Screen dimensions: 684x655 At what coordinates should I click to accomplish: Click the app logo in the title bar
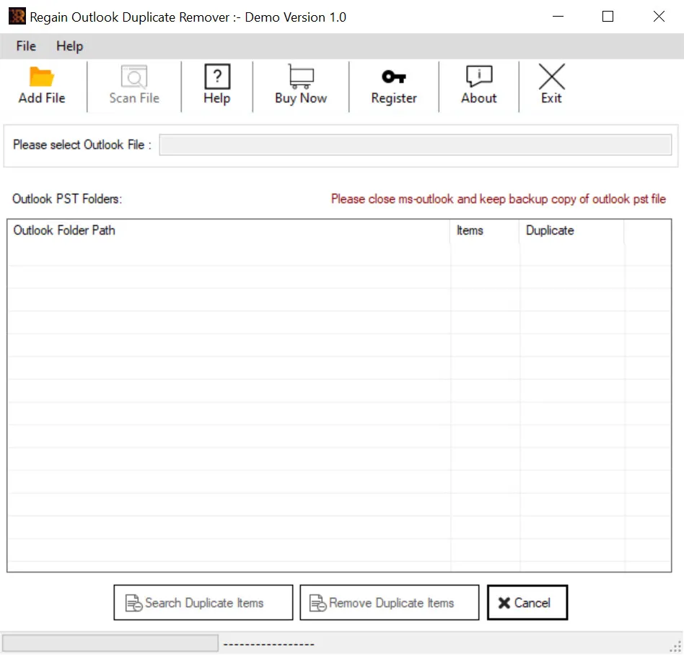click(17, 17)
